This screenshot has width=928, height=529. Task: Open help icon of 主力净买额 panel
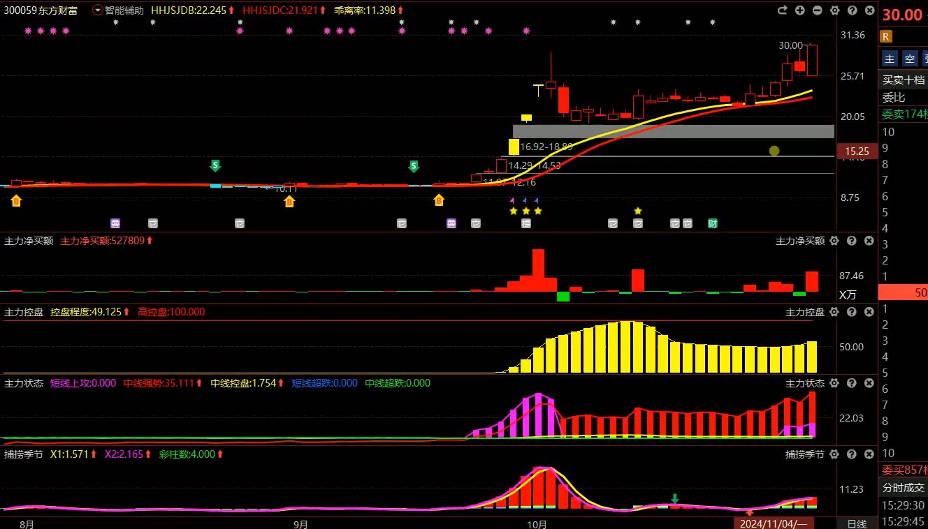pos(852,241)
